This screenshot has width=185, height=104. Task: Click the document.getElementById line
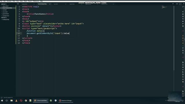point(48,34)
